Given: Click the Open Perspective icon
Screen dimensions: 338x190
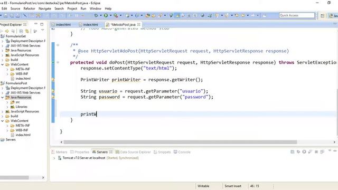Looking at the screenshot, I should [x=323, y=16].
